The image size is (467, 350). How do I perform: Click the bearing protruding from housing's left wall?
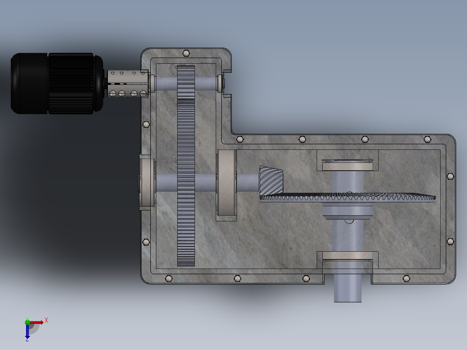click(x=147, y=182)
